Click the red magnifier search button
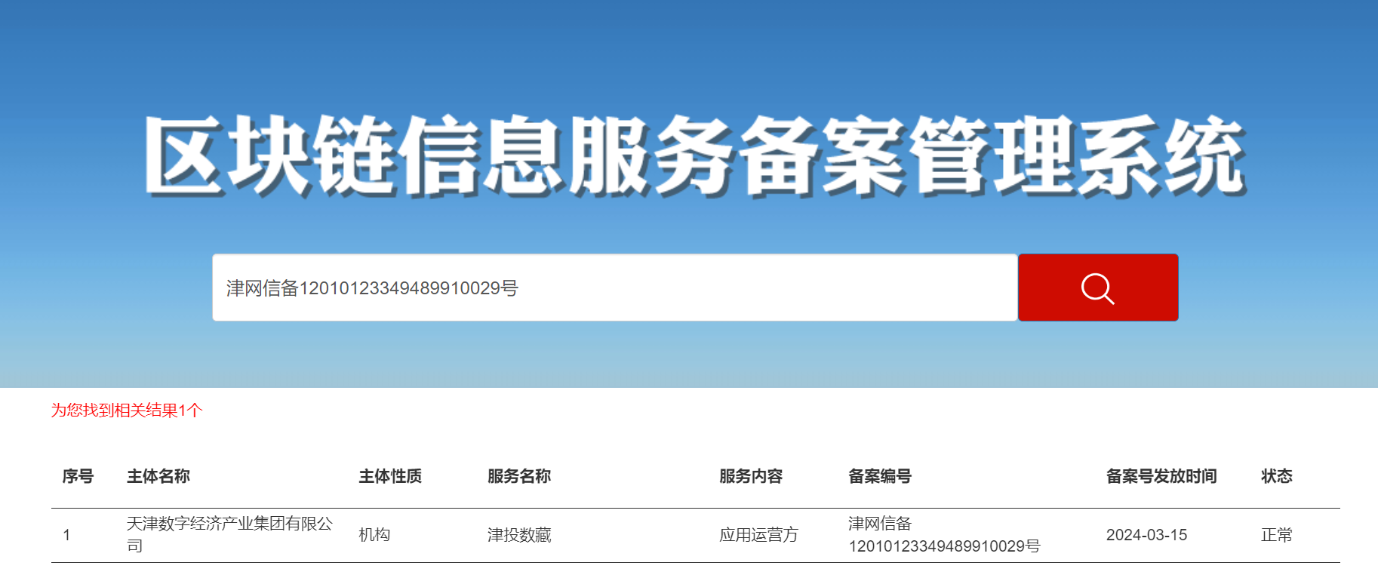Image resolution: width=1378 pixels, height=578 pixels. point(1097,287)
